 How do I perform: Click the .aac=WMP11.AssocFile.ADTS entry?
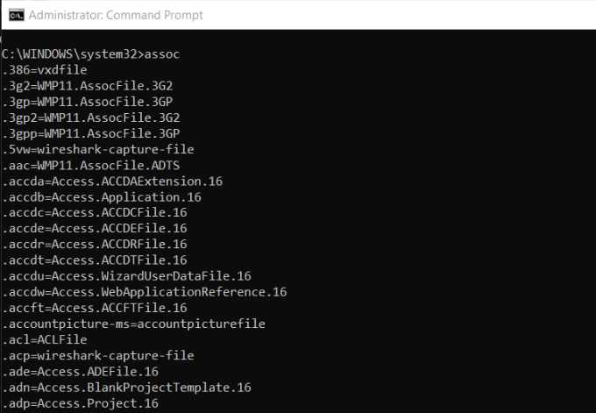click(94, 165)
